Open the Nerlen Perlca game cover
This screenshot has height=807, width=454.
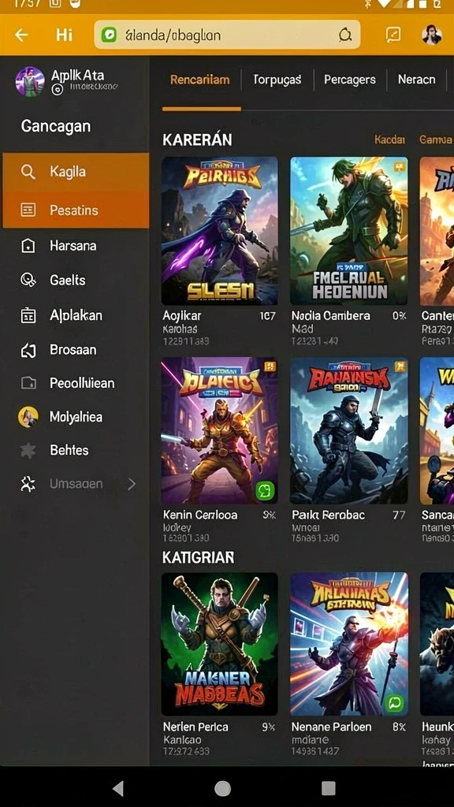[x=220, y=644]
